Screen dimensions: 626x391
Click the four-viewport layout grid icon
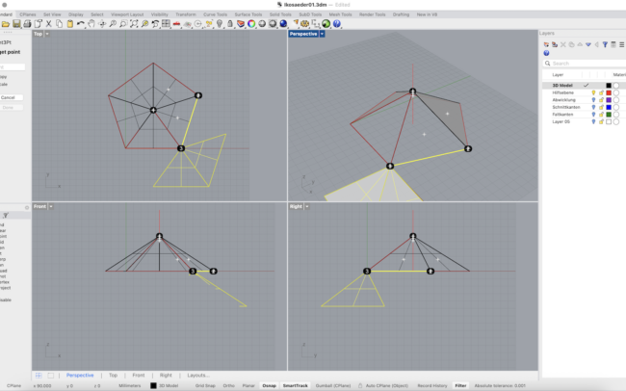(x=166, y=24)
